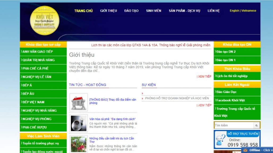
Task: Open the house-moving thumbnail image
Action: pyautogui.click(x=79, y=102)
